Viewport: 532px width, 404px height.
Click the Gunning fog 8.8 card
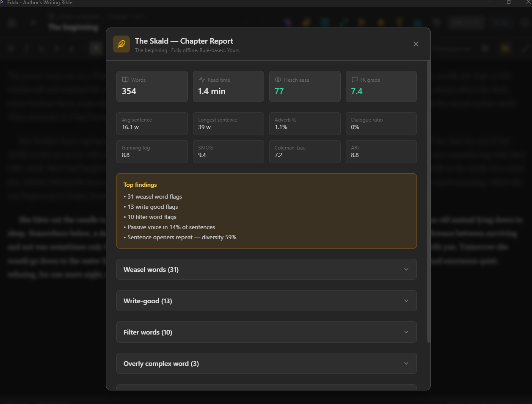152,152
